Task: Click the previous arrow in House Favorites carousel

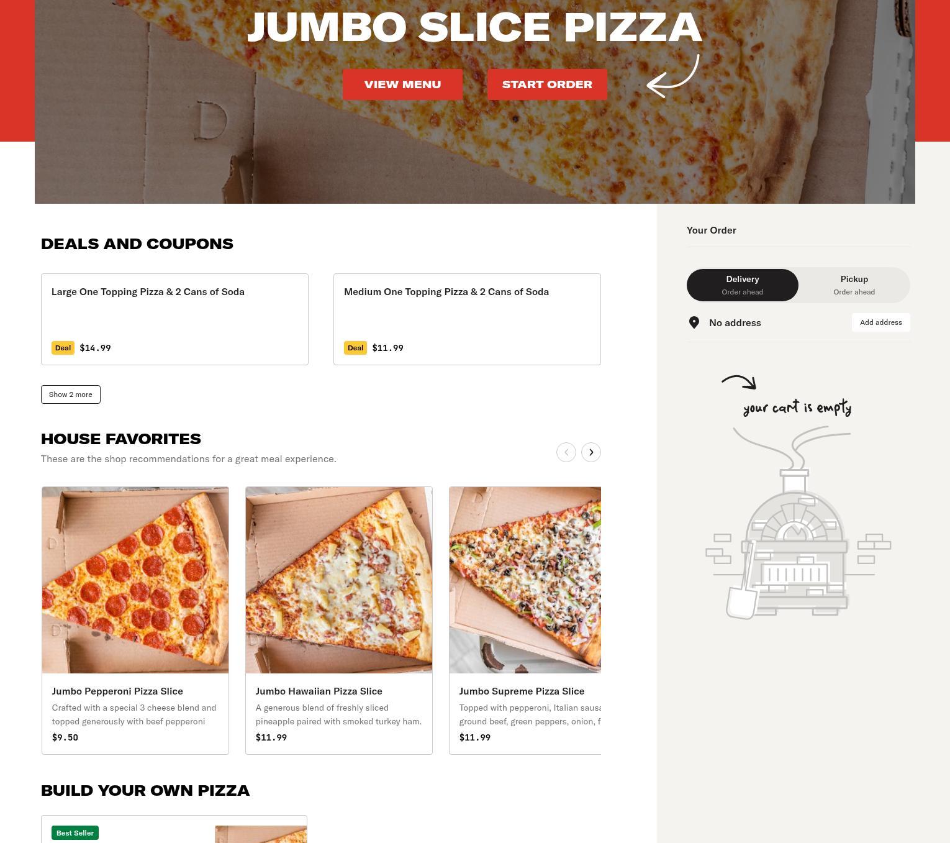Action: pyautogui.click(x=566, y=452)
